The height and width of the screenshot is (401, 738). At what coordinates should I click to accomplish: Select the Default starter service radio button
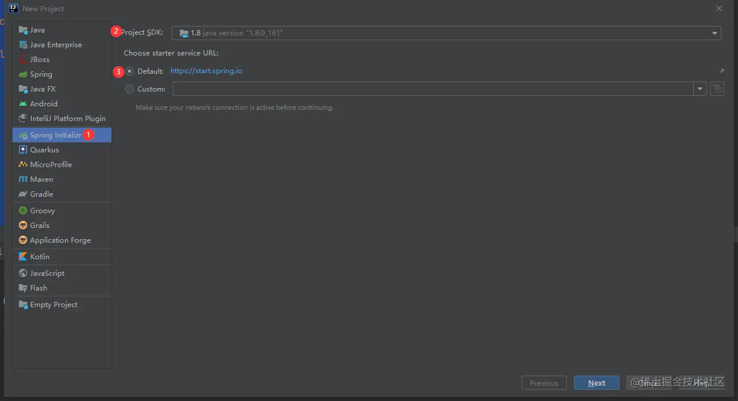point(130,71)
